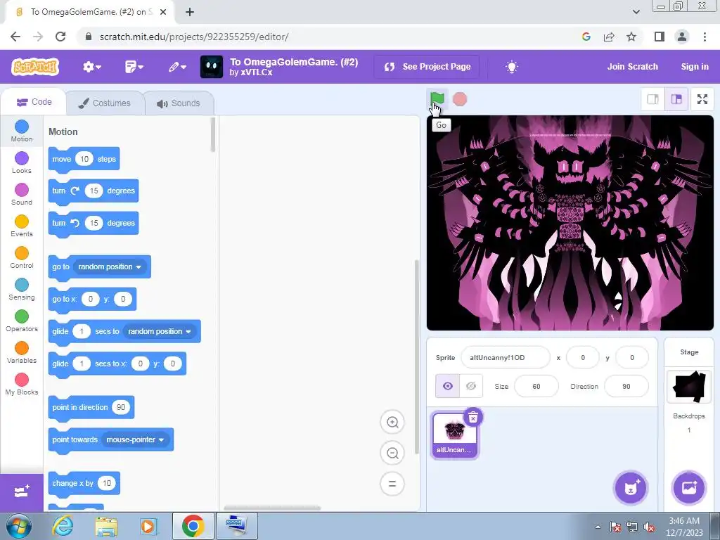Select the Operators block category
The height and width of the screenshot is (540, 720).
click(22, 321)
